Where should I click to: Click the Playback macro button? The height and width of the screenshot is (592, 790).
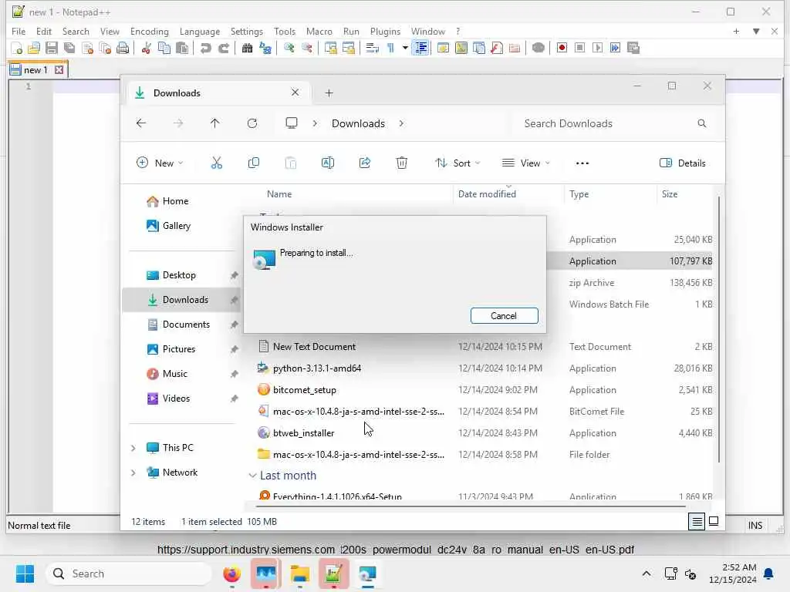coord(598,48)
